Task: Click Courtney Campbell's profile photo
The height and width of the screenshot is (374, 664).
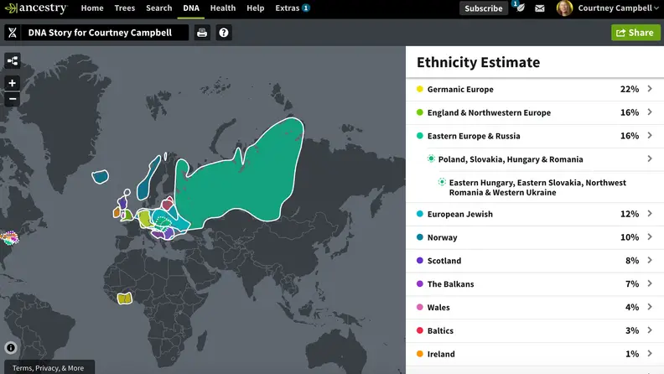Action: pos(564,8)
